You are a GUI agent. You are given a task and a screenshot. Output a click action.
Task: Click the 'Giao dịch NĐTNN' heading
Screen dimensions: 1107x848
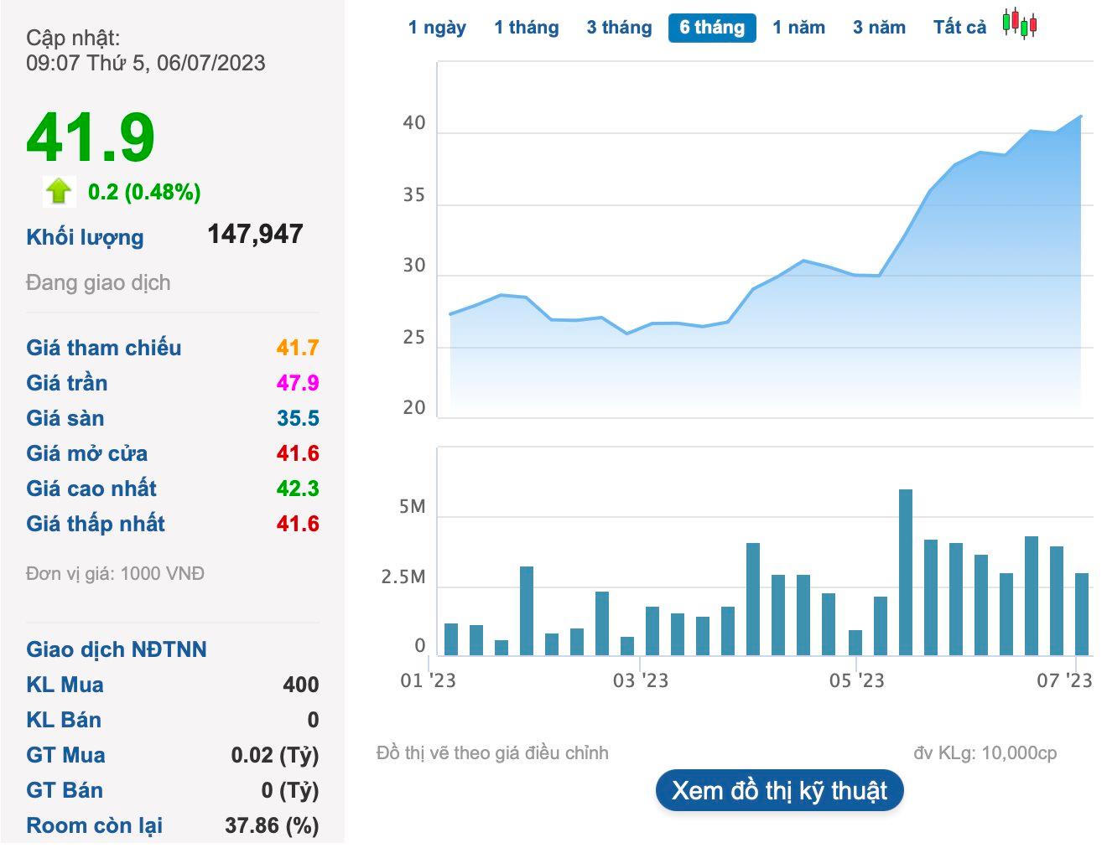pyautogui.click(x=117, y=649)
